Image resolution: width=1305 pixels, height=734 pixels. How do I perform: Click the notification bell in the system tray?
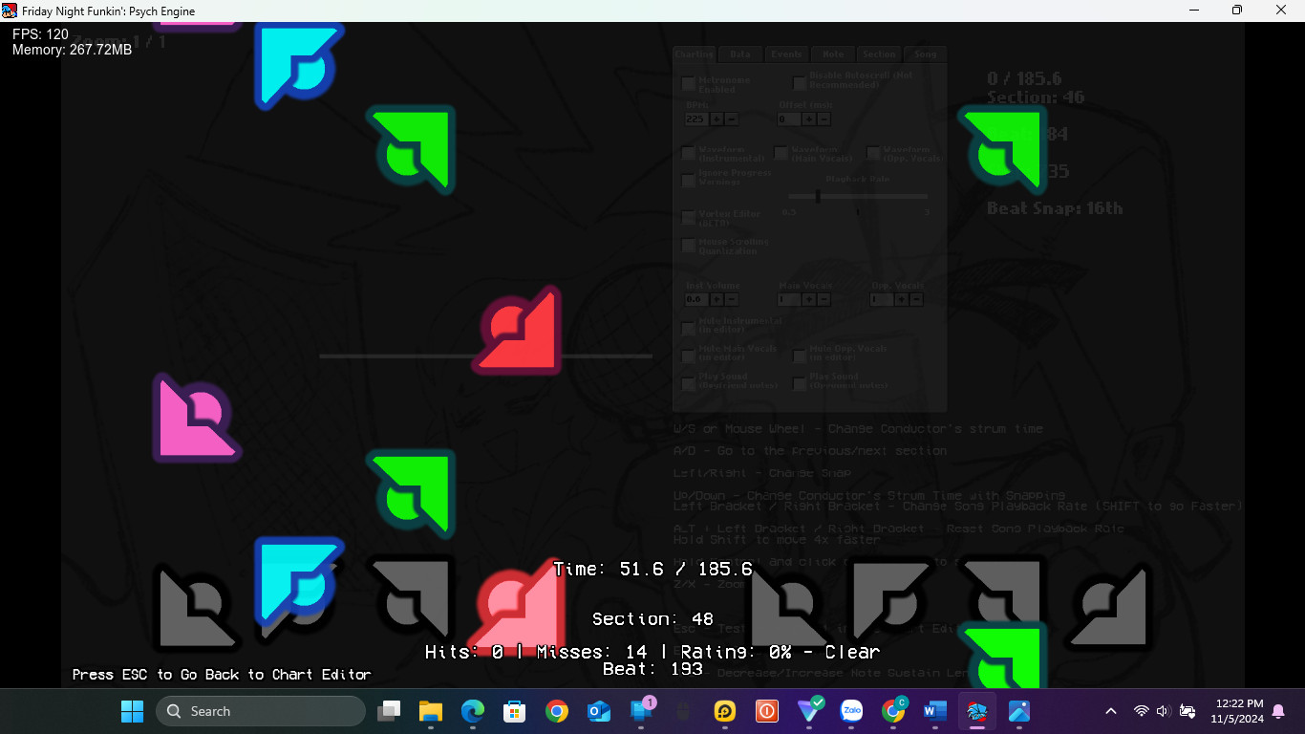1278,711
